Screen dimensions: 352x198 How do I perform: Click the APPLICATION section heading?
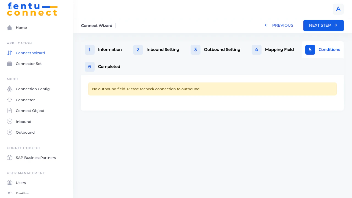19,43
